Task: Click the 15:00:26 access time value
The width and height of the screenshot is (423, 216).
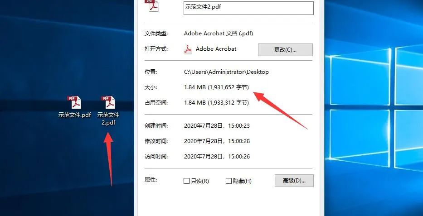Action: click(239, 157)
